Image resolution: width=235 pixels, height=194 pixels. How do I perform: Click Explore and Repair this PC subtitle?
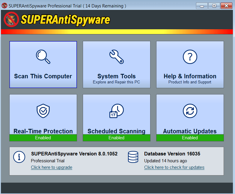pyautogui.click(x=116, y=82)
